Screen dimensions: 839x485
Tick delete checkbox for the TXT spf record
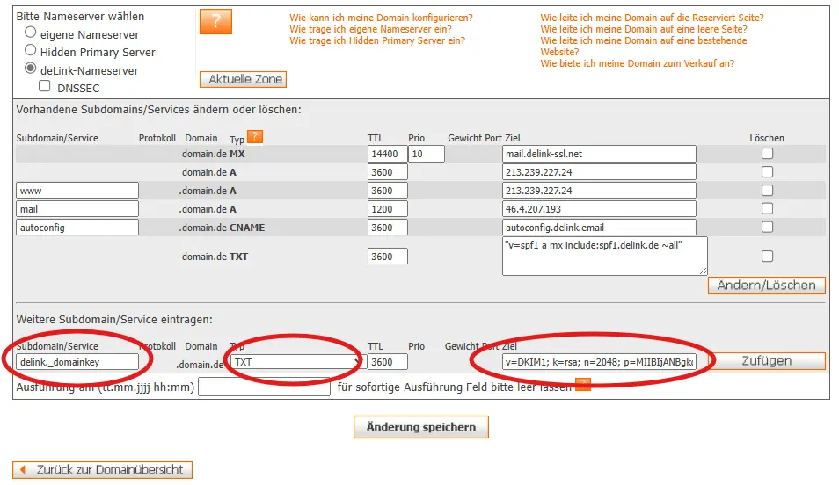pyautogui.click(x=767, y=257)
